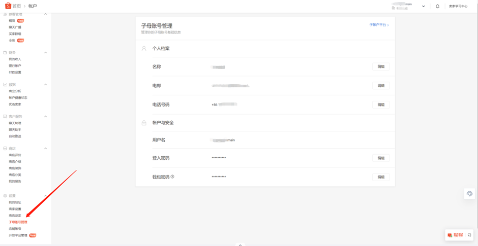The image size is (478, 246).
Task: Collapse the 数据 sidebar section
Action: [x=45, y=85]
